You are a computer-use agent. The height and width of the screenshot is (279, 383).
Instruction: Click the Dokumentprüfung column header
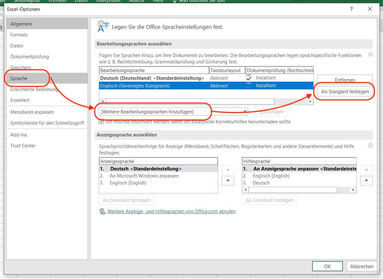[x=280, y=70]
